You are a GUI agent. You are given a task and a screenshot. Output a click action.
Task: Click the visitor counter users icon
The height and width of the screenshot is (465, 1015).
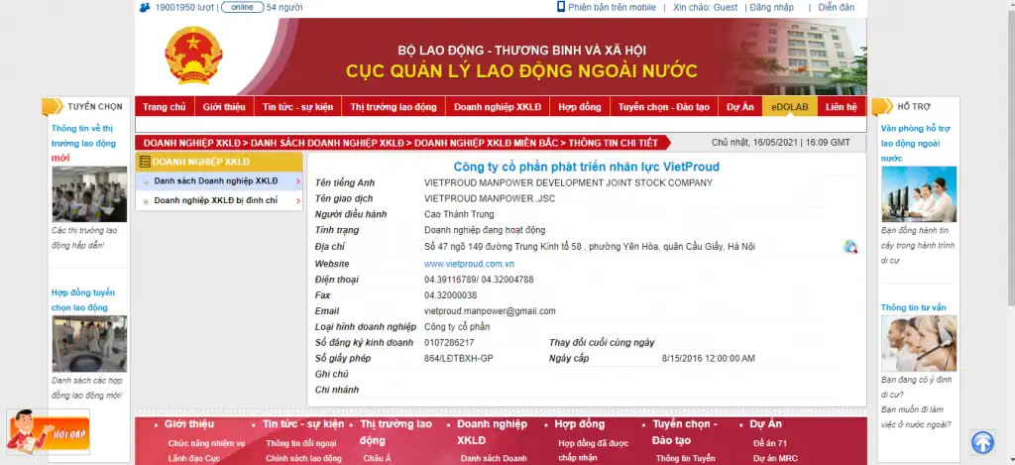click(x=145, y=7)
